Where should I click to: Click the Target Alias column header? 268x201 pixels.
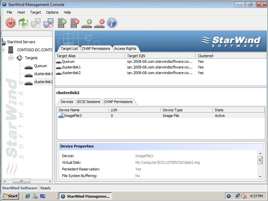[90, 56]
